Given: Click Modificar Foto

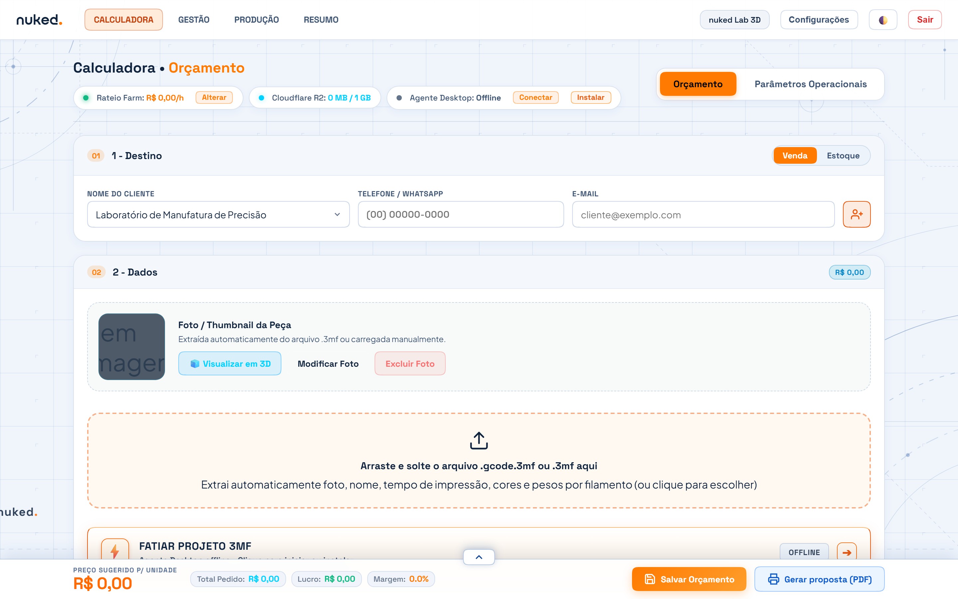Looking at the screenshot, I should click(x=328, y=364).
